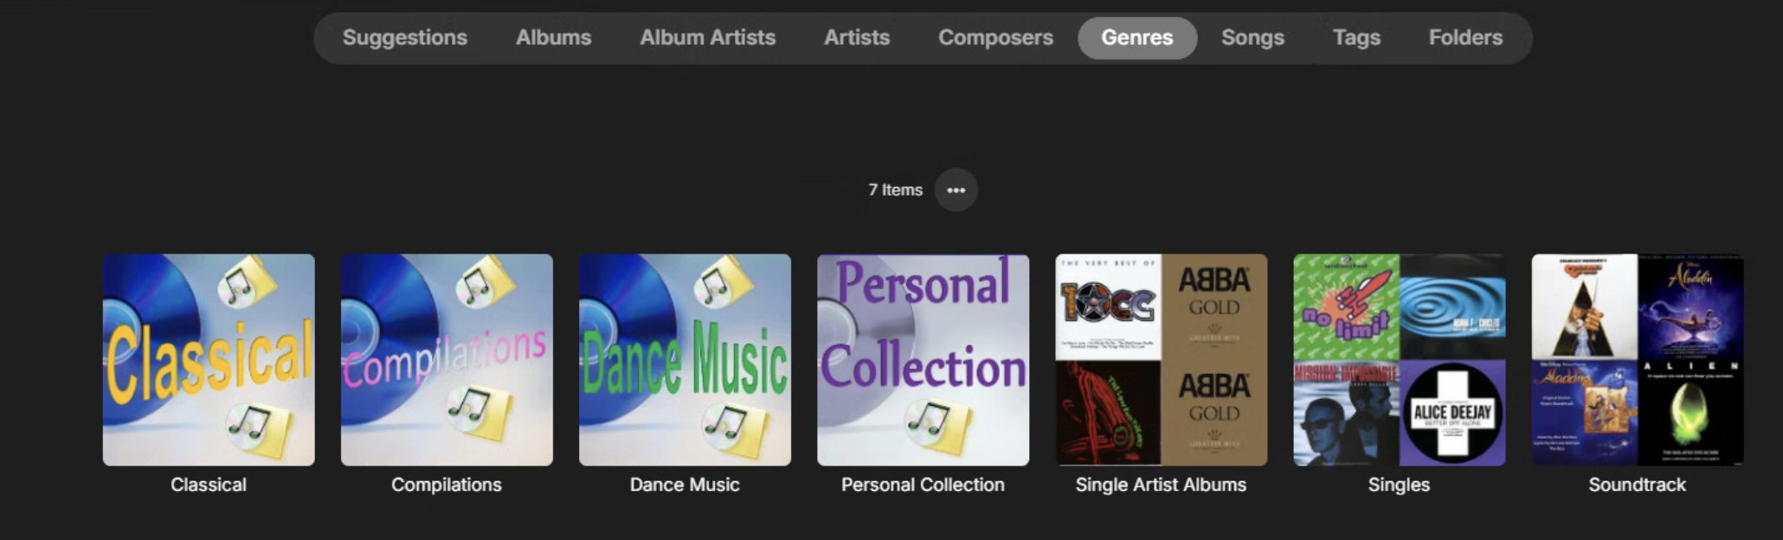
Task: Select the Genres tab
Action: (1137, 37)
